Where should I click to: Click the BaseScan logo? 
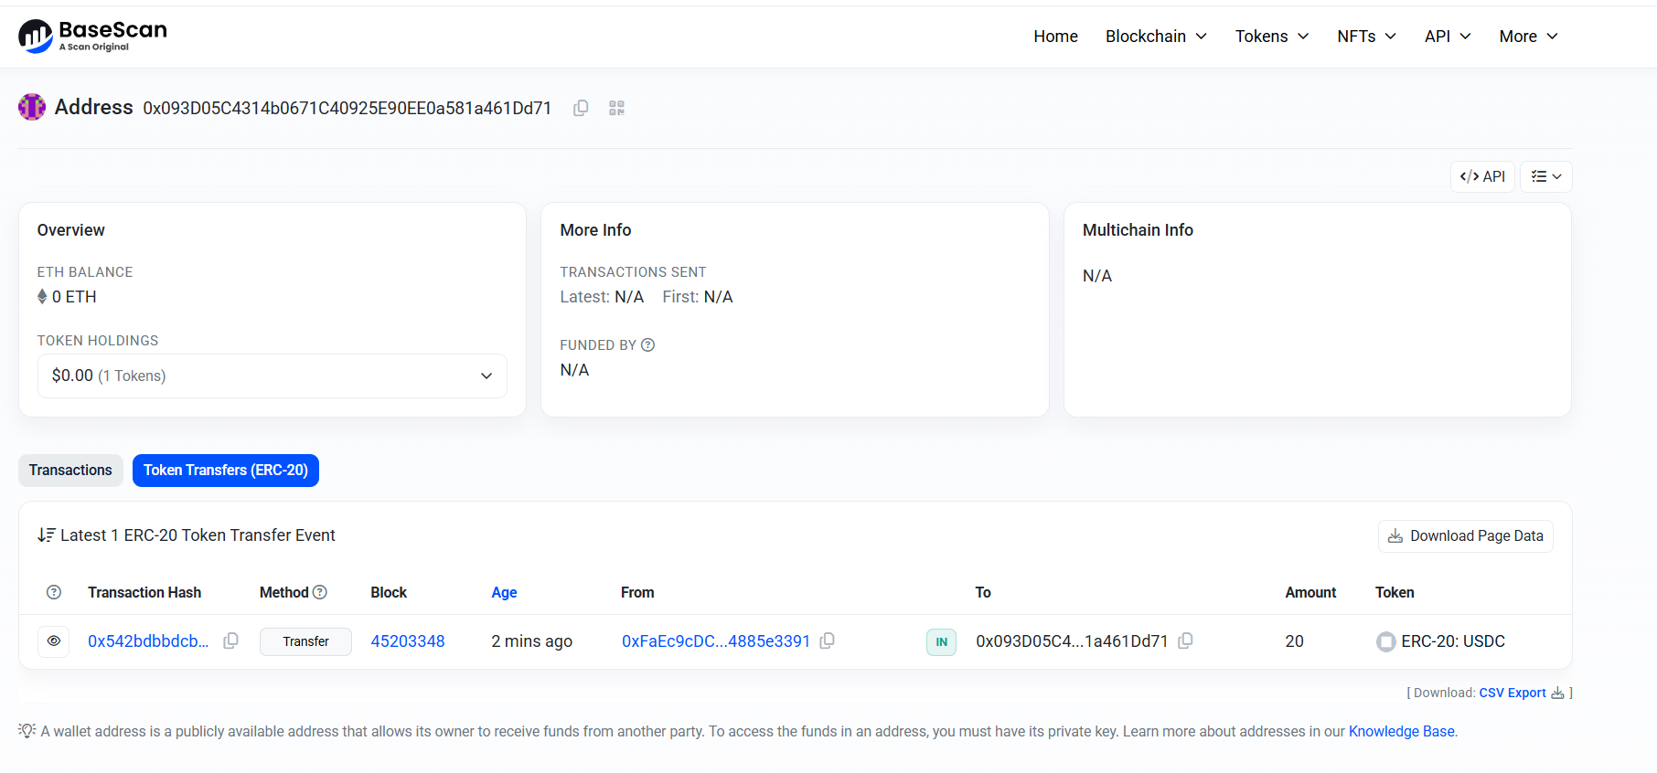click(x=92, y=37)
